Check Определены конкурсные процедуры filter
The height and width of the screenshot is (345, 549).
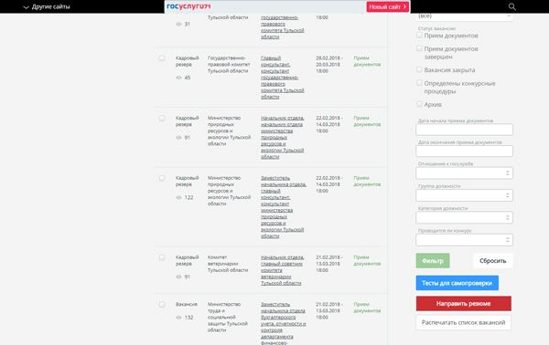point(419,83)
